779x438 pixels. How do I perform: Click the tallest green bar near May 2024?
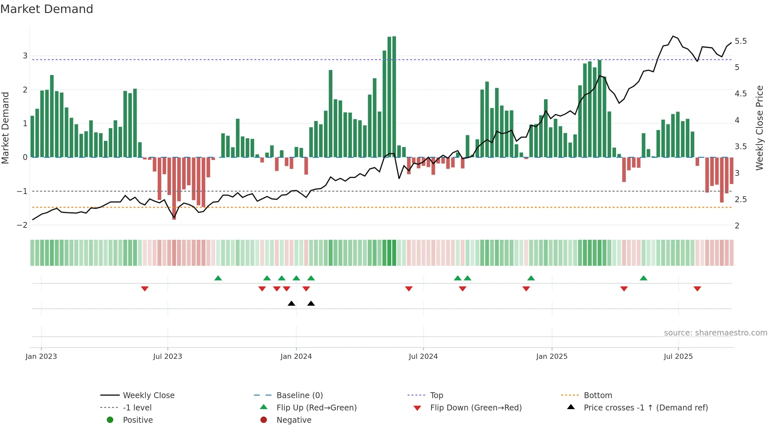pos(394,97)
